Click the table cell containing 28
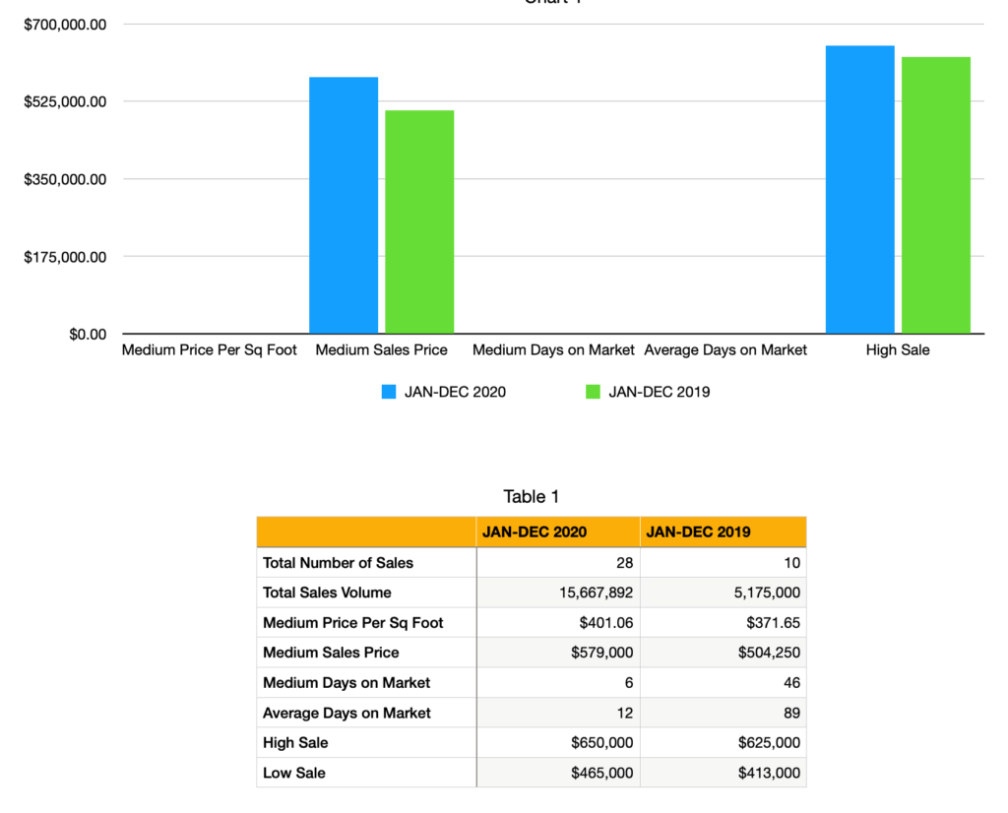 click(558, 562)
